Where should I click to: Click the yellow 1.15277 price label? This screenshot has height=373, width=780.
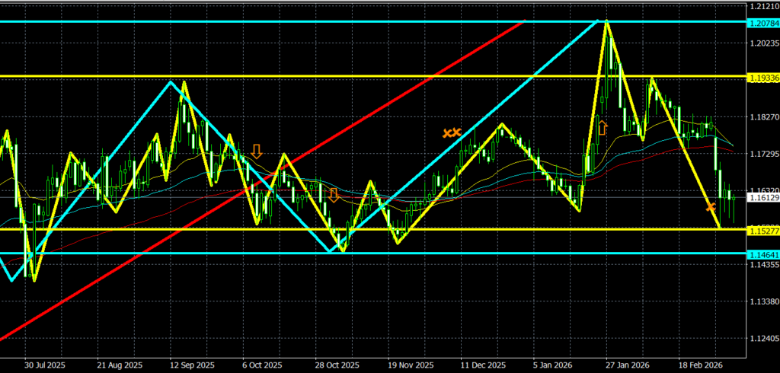tap(762, 229)
